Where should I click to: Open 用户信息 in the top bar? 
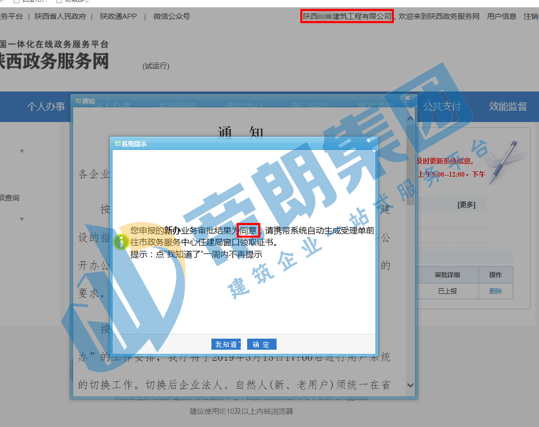coord(502,16)
